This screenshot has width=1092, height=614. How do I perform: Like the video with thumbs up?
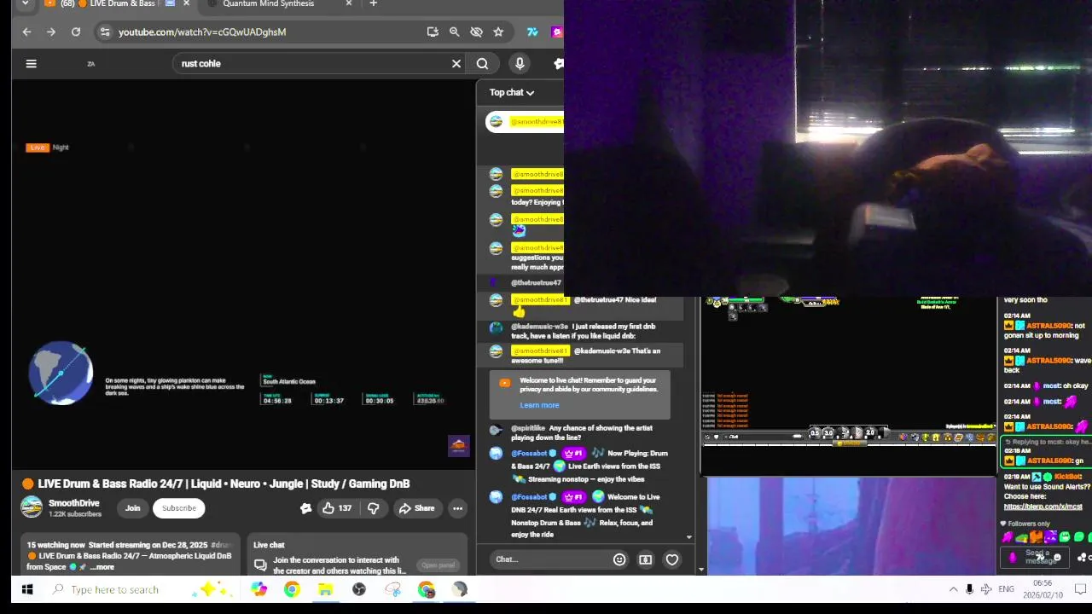pos(337,508)
